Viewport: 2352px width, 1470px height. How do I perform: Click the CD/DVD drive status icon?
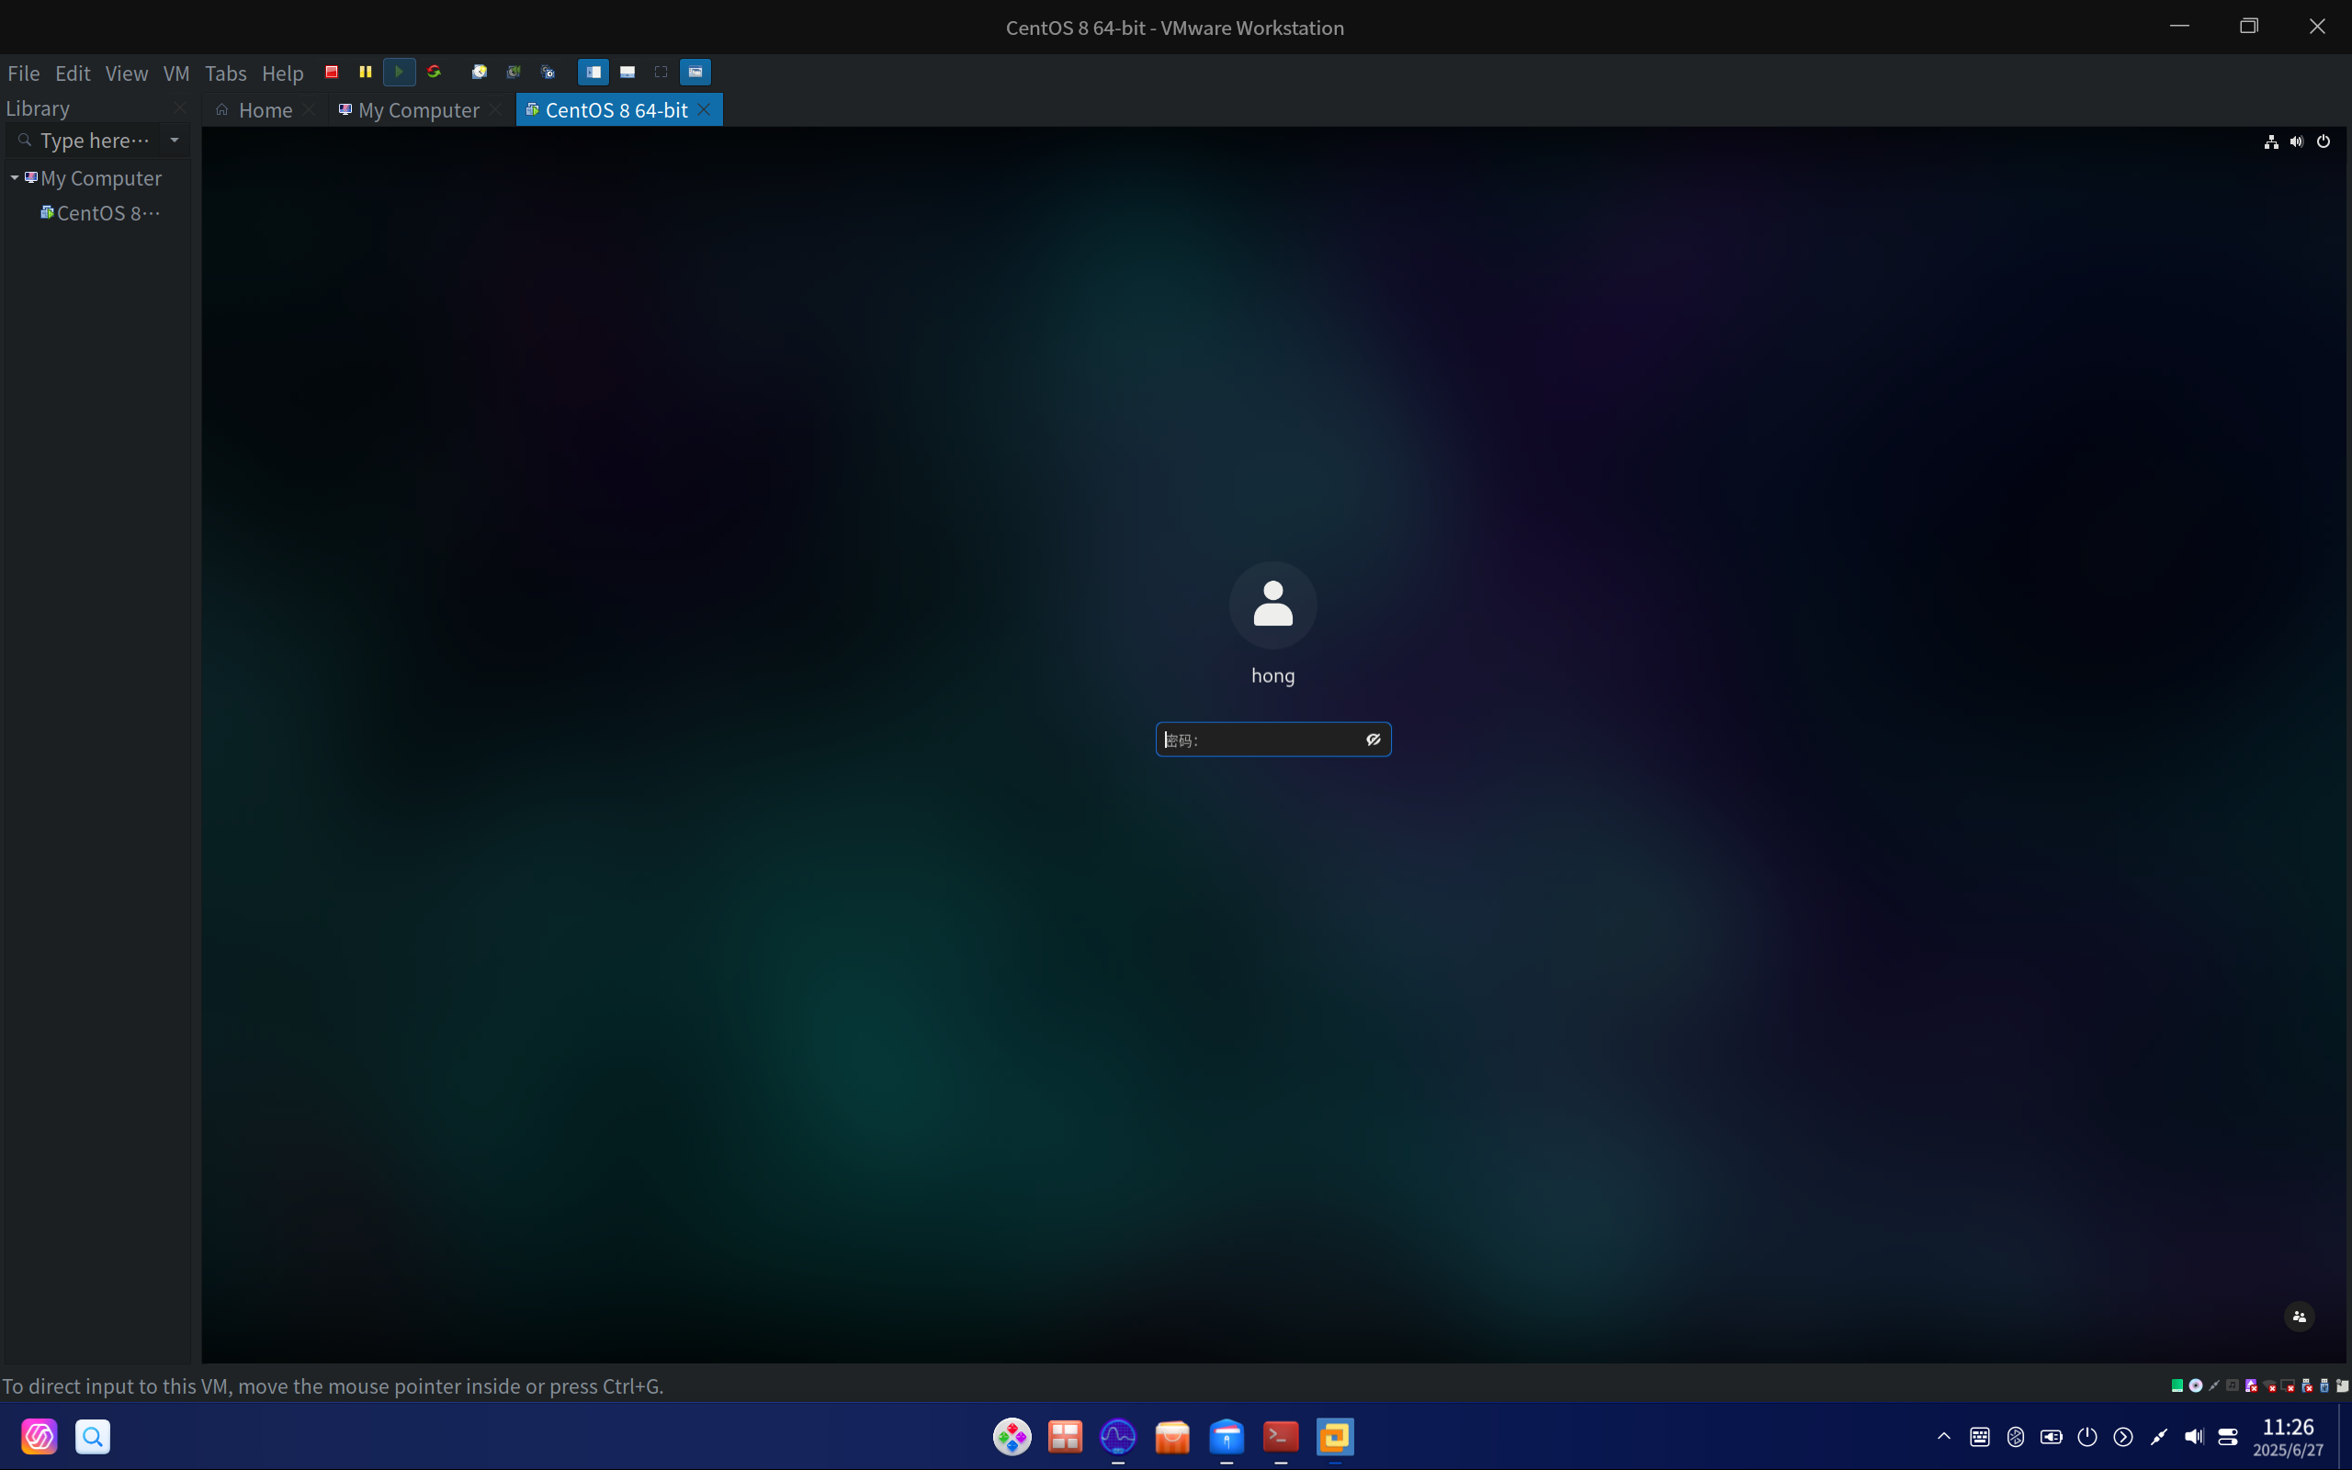point(2196,1385)
